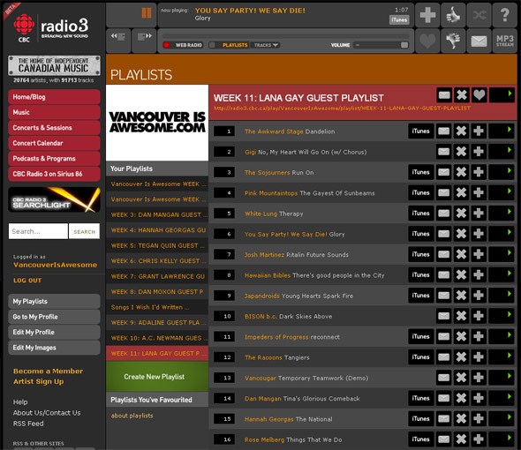521x450 pixels.
Task: Open the MP3 stream button
Action: pyautogui.click(x=505, y=41)
